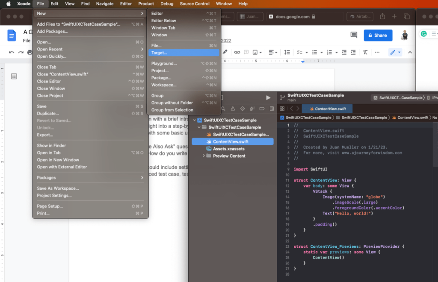
Task: Click the numbered list icon in Docs
Action: click(329, 52)
